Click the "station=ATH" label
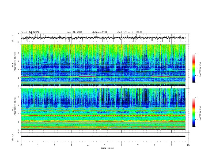The image size is (212, 163). 99,32
